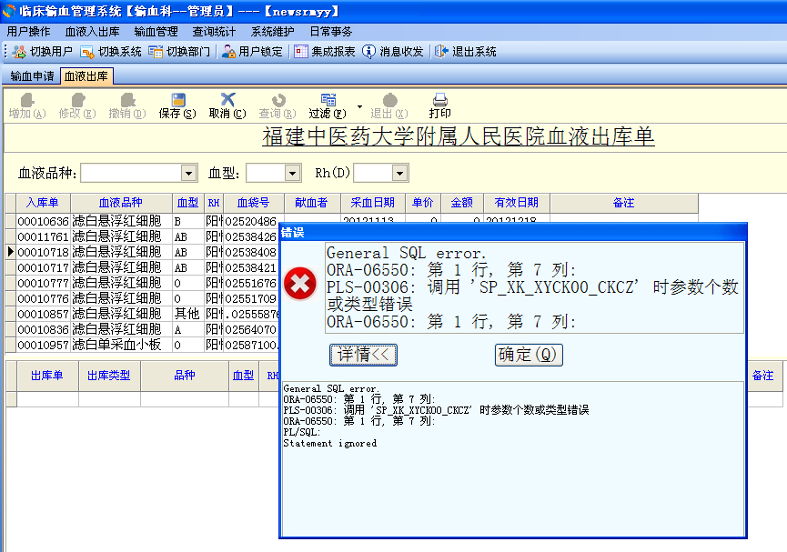The width and height of the screenshot is (787, 552).
Task: Click the 有效日期 column header
Action: (x=517, y=203)
